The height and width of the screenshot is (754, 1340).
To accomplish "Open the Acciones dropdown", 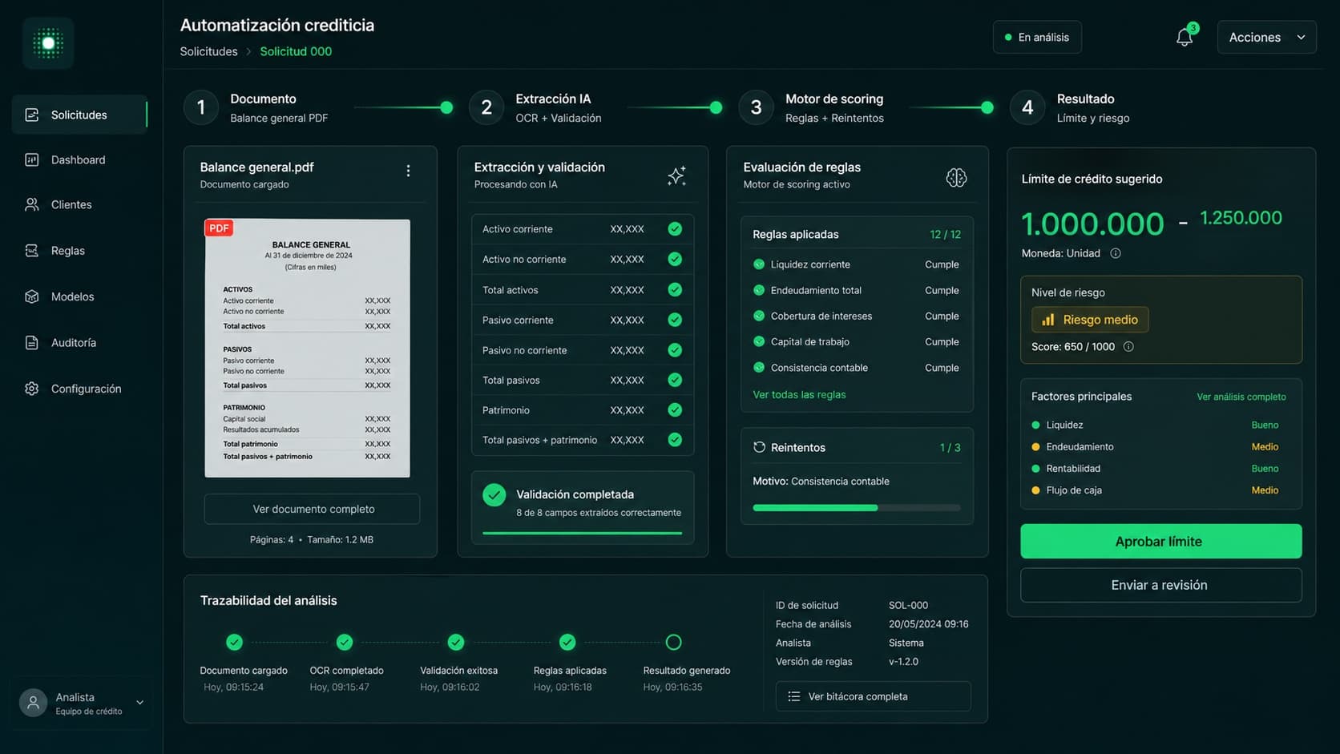I will tap(1266, 37).
